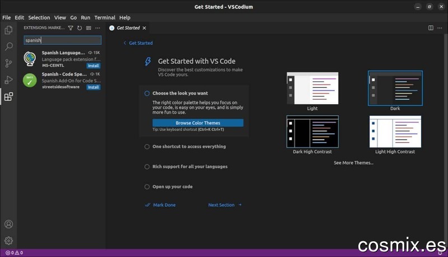The image size is (448, 257).
Task: Open editor more actions ellipsis
Action: click(x=440, y=28)
